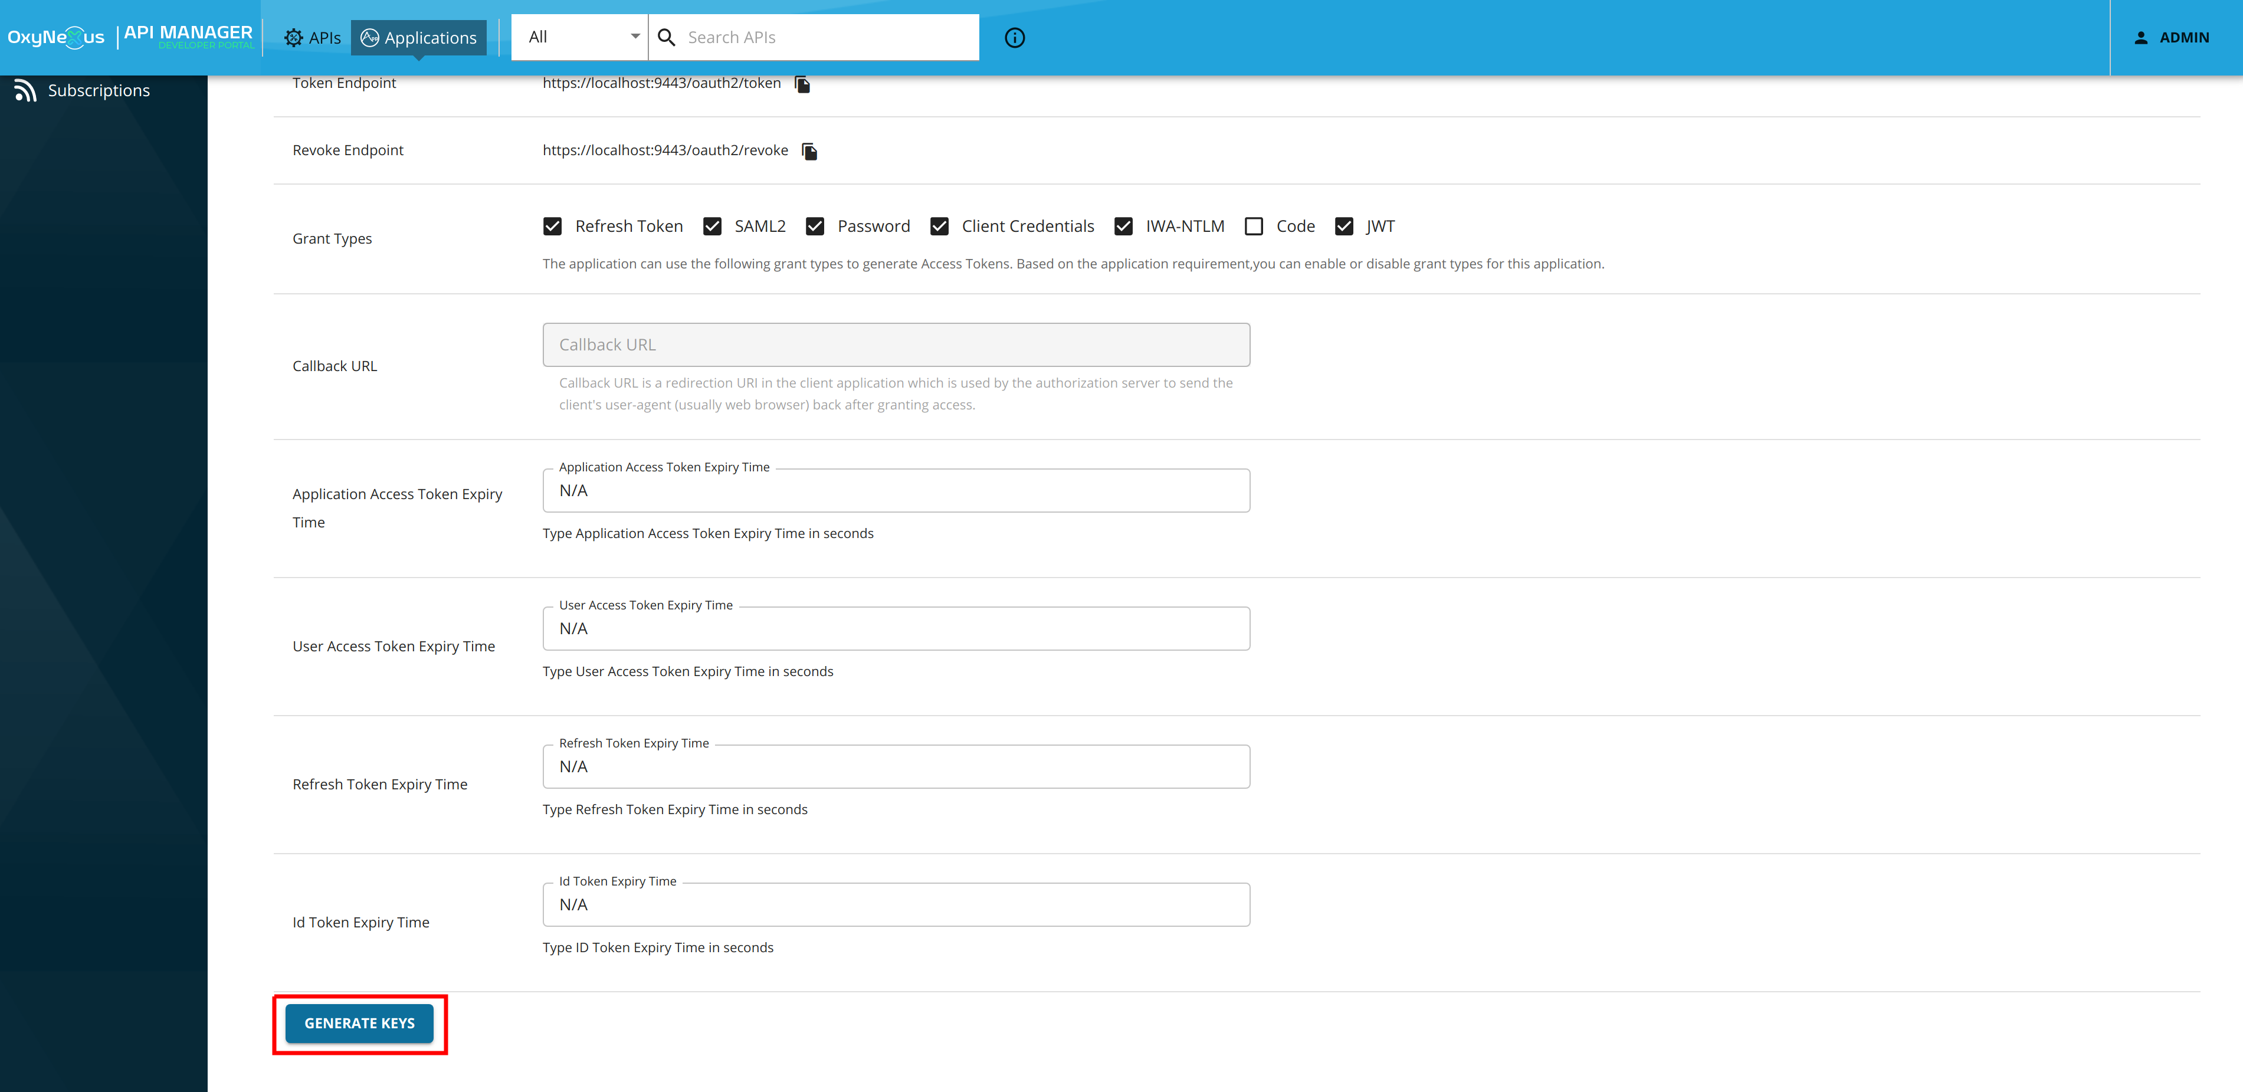Click the Subscriptions feed icon
This screenshot has height=1092, width=2243.
pyautogui.click(x=25, y=91)
